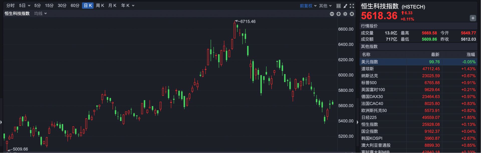The width and height of the screenshot is (481, 153).
Task: Collapse right panel using arrow handle
Action: 357,122
